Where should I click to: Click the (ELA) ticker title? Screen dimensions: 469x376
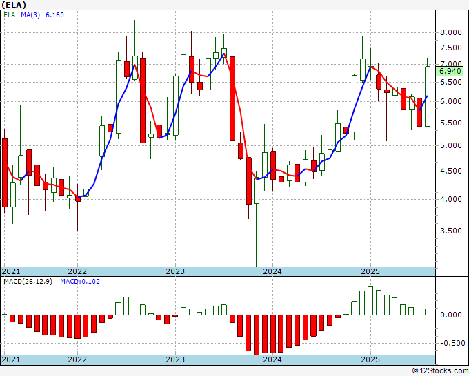pos(14,5)
